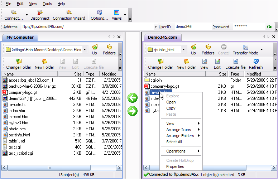Select company-logo.gif in remote pane
Image resolution: width=278 pixels, height=179 pixels.
coord(165,86)
